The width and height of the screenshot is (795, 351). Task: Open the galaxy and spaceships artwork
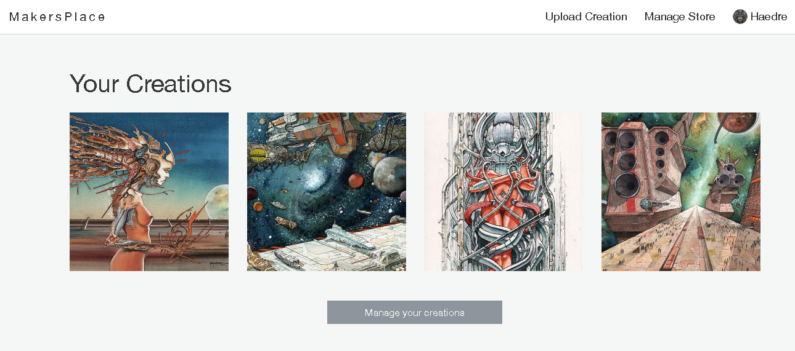coord(327,192)
